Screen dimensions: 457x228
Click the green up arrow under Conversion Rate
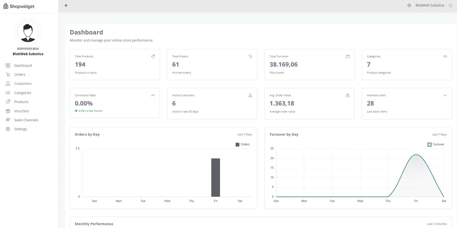click(x=76, y=111)
